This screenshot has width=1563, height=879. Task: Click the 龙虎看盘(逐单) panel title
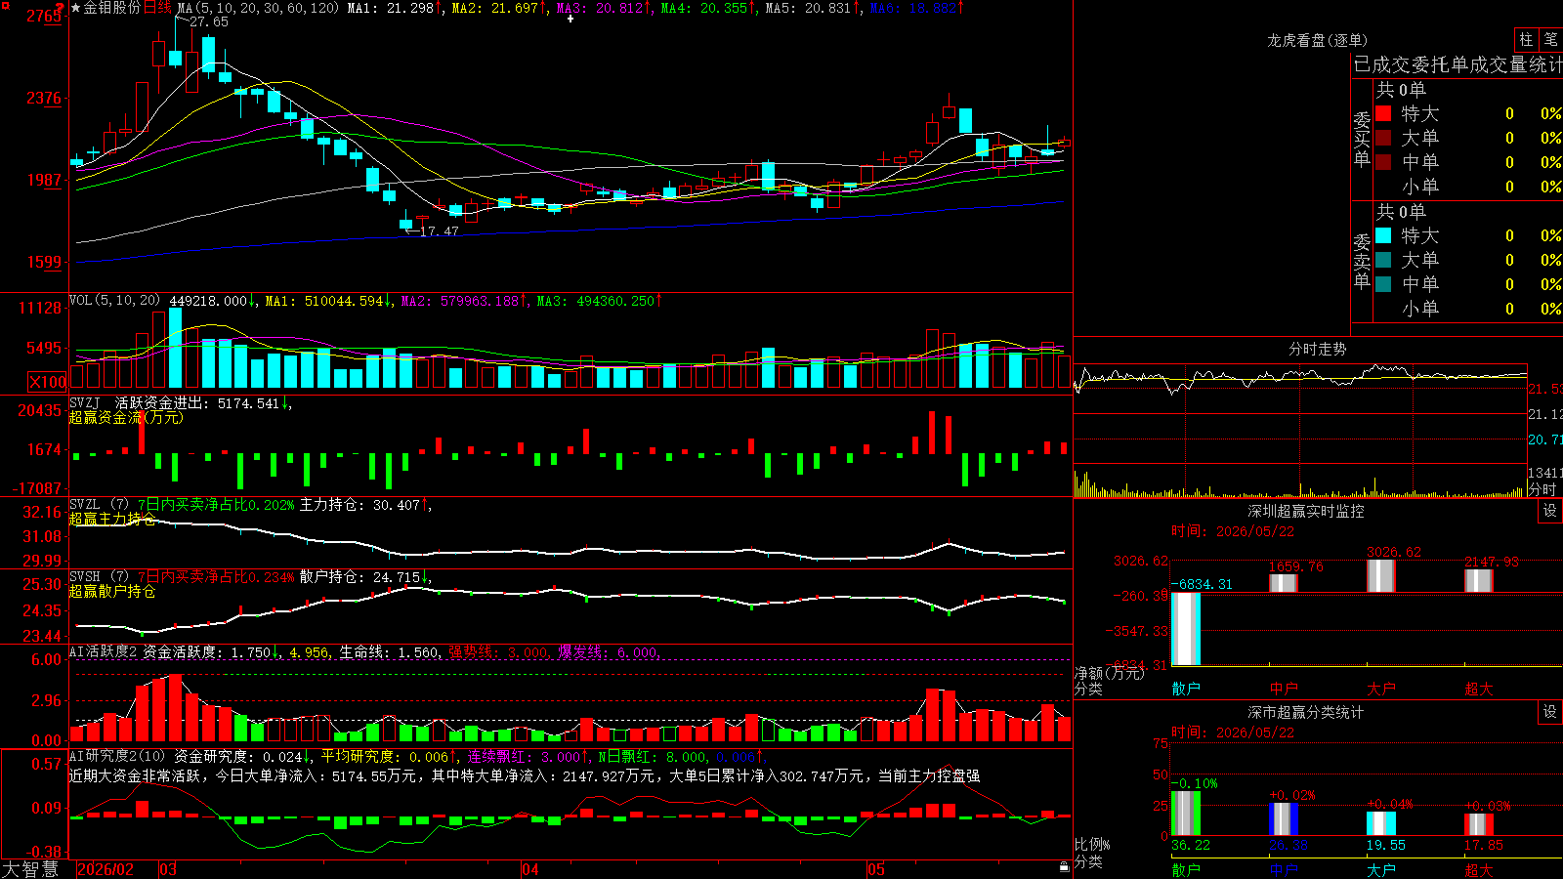pos(1317,40)
